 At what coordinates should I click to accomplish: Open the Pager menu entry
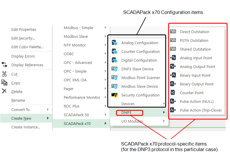tap(69, 89)
